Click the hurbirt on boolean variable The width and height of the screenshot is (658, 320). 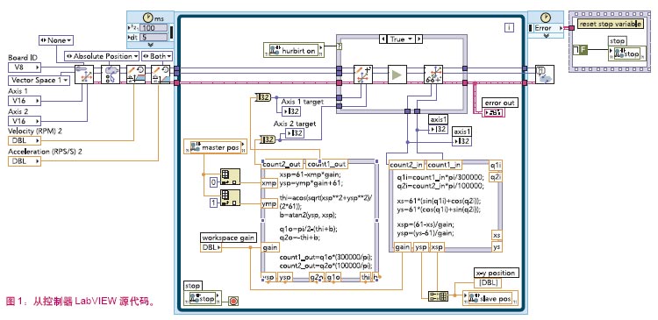click(294, 50)
